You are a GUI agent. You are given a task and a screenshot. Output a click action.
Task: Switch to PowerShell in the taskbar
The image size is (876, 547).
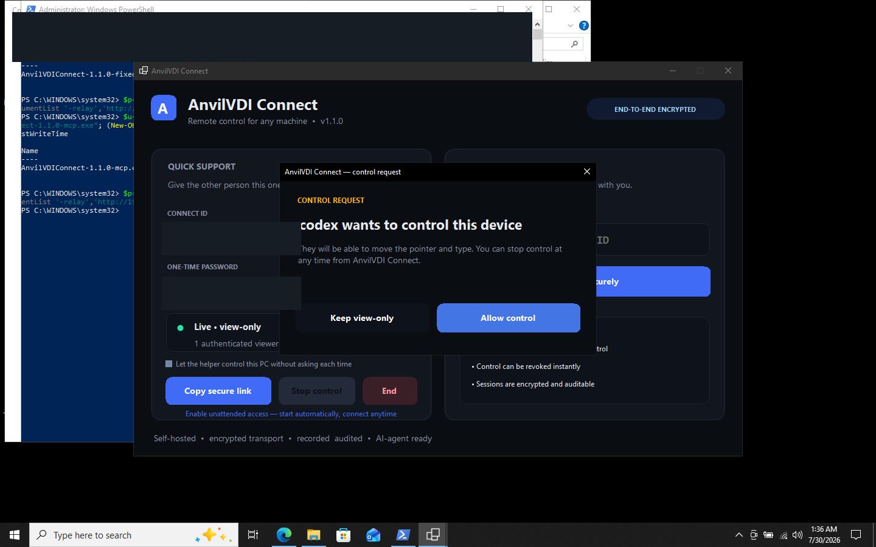403,535
